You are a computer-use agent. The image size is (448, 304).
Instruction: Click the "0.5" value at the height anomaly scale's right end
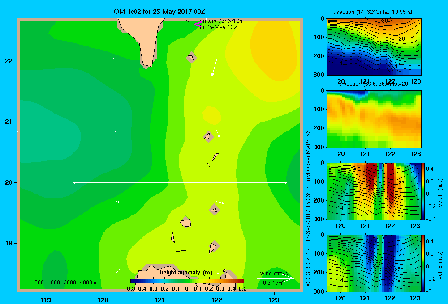[242, 289]
